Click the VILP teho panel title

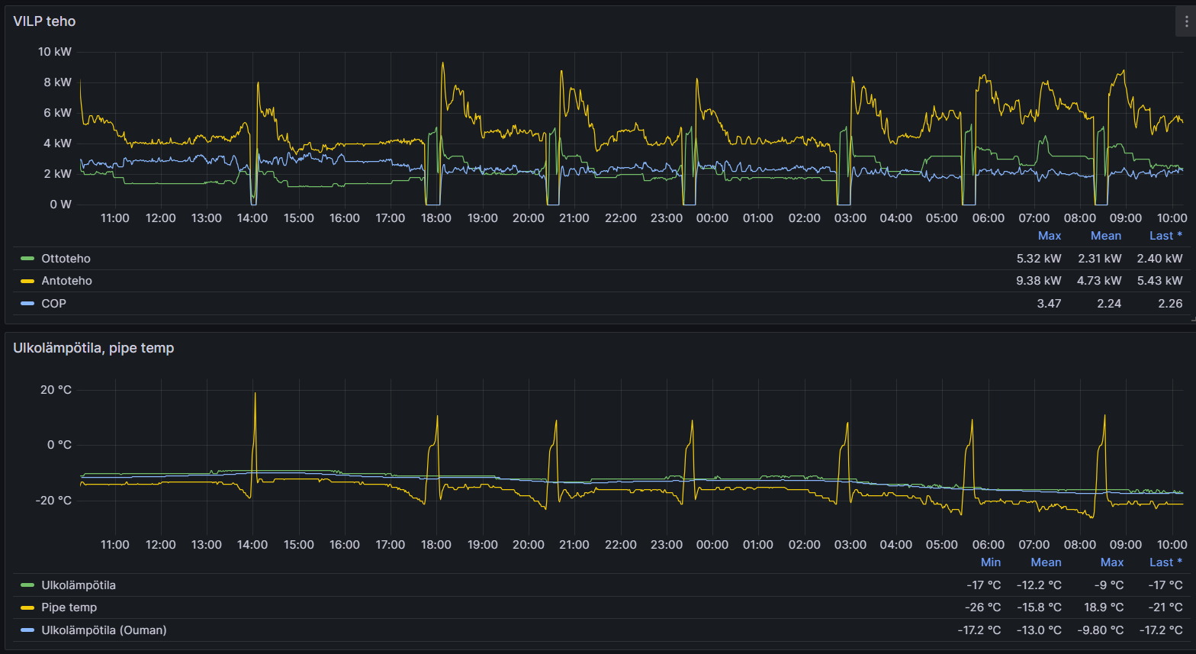pos(44,21)
